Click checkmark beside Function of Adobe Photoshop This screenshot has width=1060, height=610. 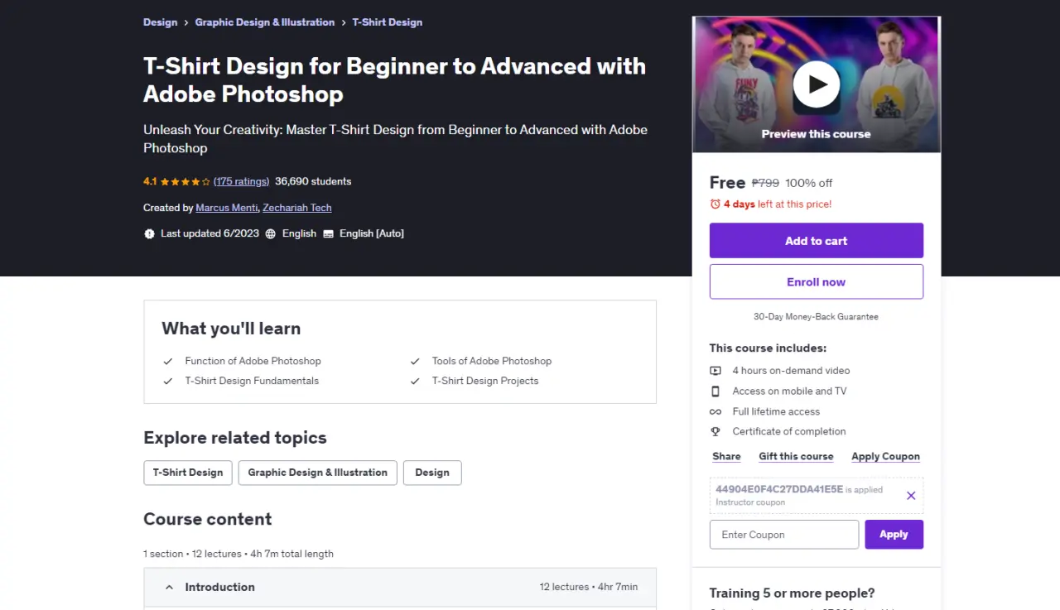(x=168, y=361)
